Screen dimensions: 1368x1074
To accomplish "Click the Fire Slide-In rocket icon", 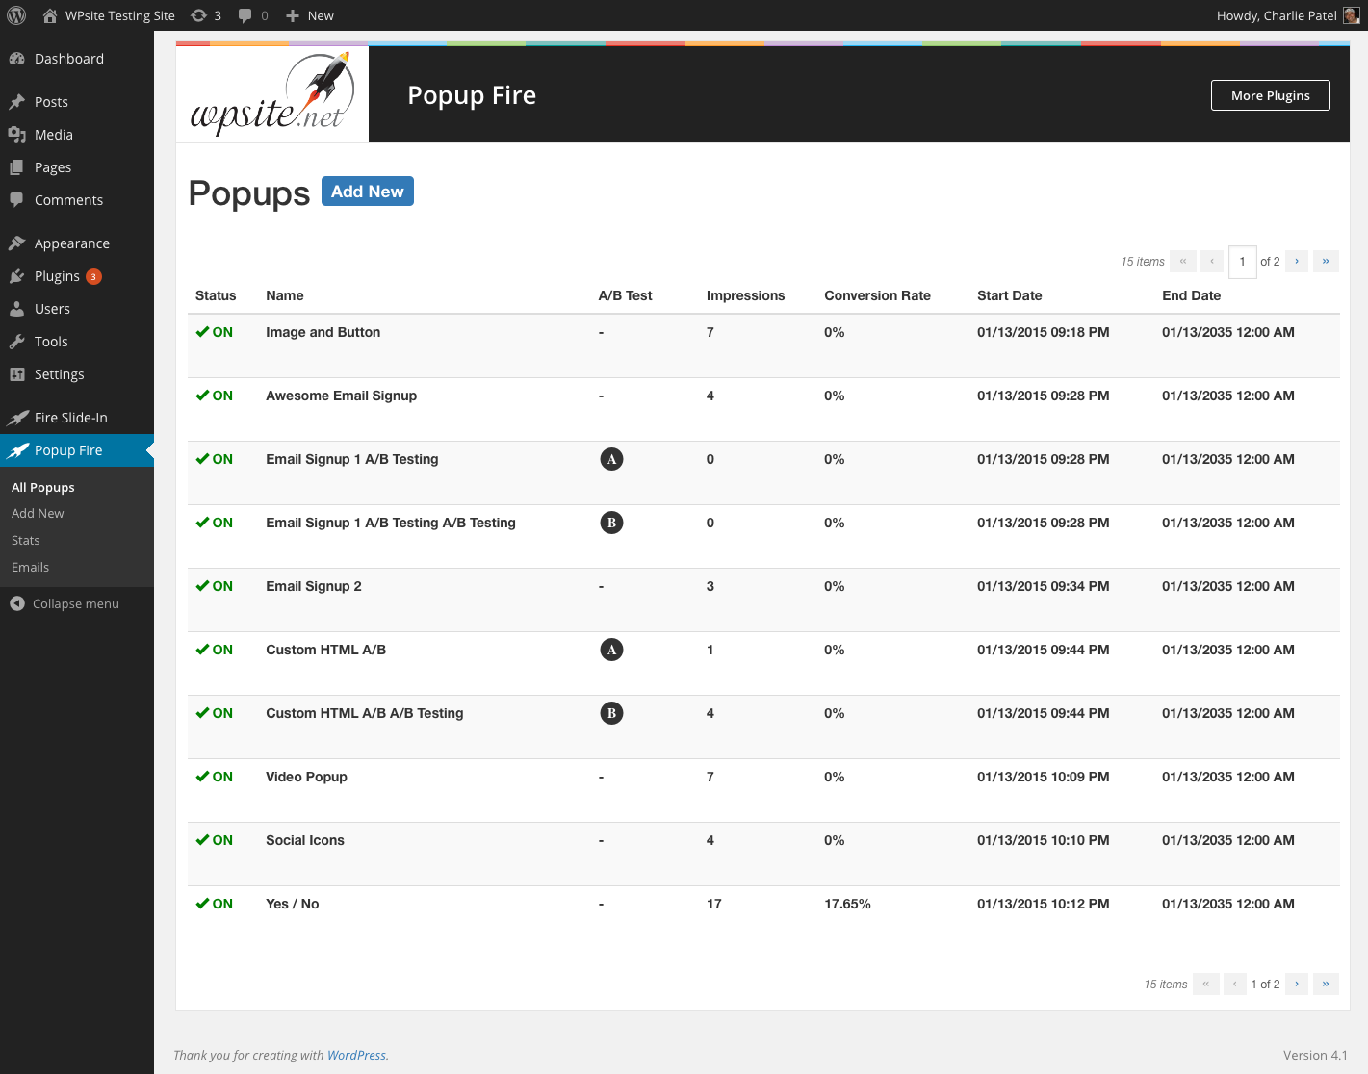I will (17, 418).
